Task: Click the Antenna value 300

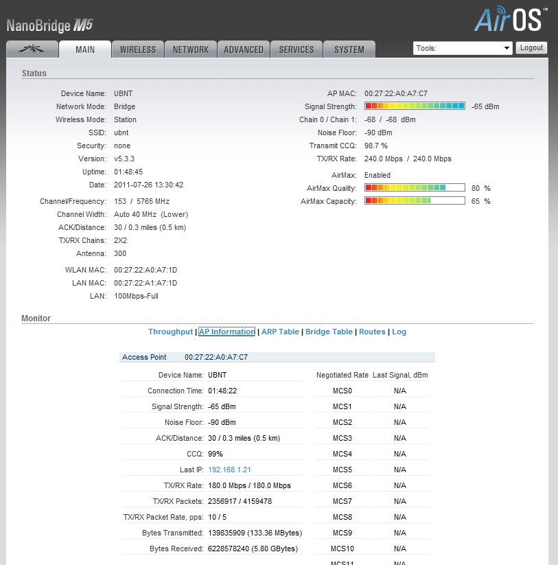Action: 120,253
